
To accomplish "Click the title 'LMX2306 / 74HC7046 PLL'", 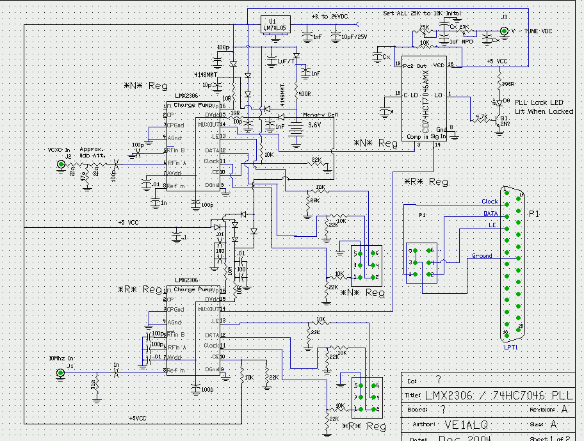I will pos(498,395).
